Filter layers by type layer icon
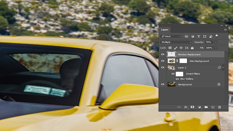 199,36
